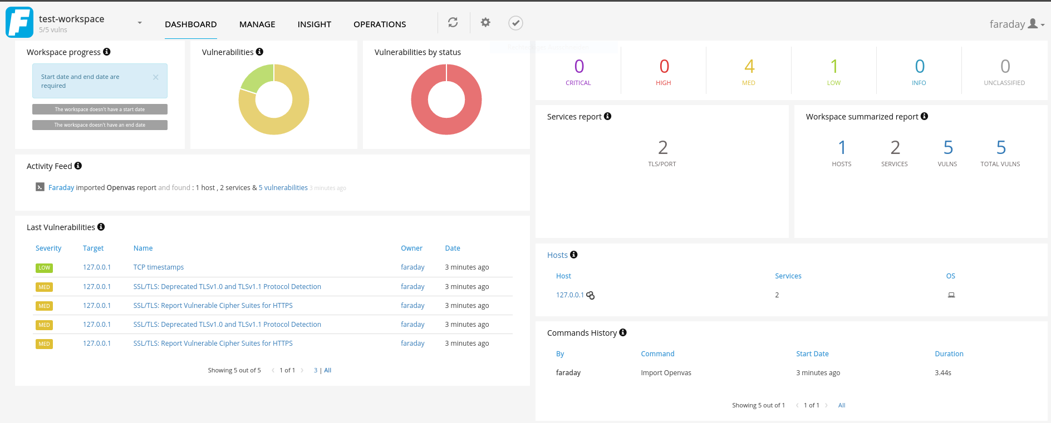Screen dimensions: 1051x423
Task: Open the faraday user menu
Action: [x=1017, y=24]
